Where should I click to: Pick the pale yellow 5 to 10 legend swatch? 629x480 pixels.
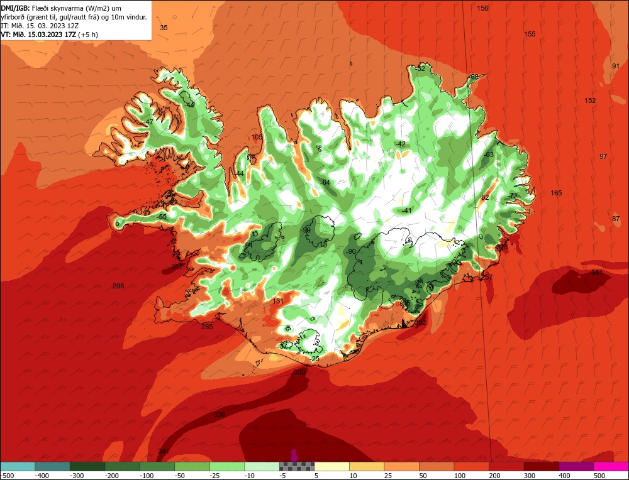coord(331,466)
